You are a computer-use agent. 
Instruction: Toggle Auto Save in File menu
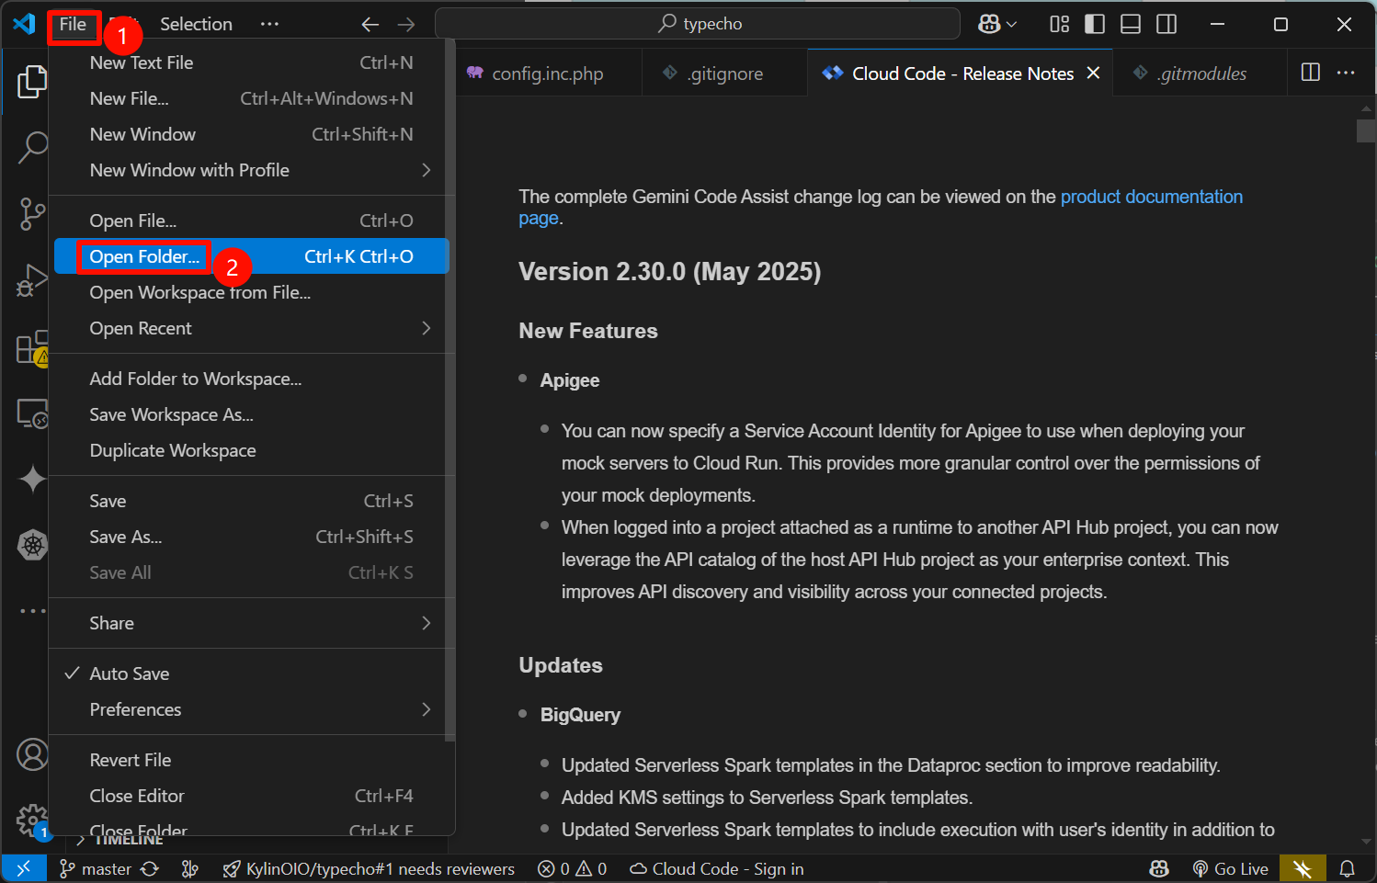click(x=130, y=674)
